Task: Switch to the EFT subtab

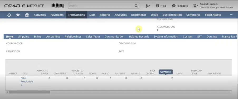Action: tap(200, 37)
